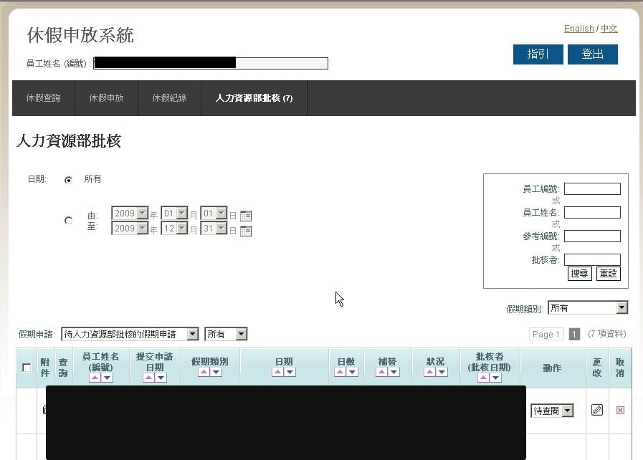Sort 補替 column ascending
The height and width of the screenshot is (460, 643).
[x=381, y=372]
